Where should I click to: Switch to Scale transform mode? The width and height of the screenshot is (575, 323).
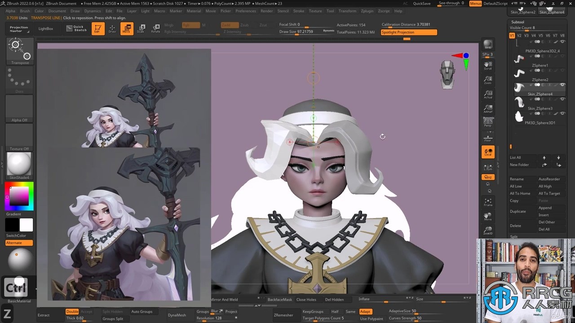point(141,29)
